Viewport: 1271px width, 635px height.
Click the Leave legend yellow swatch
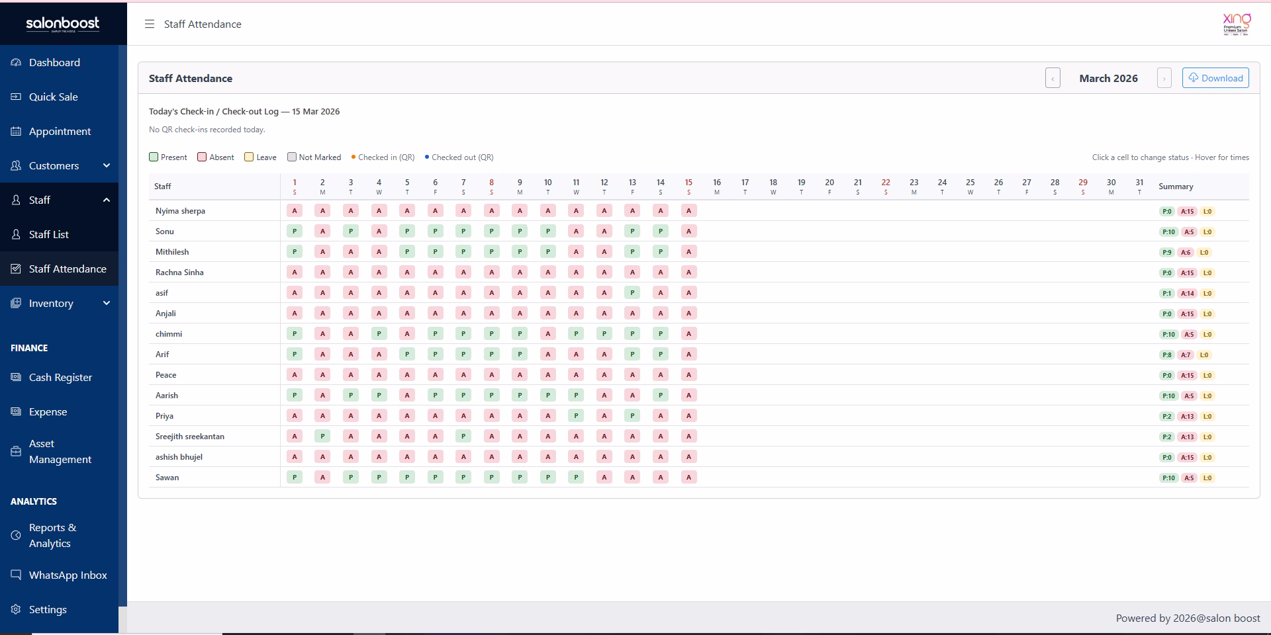coord(249,157)
